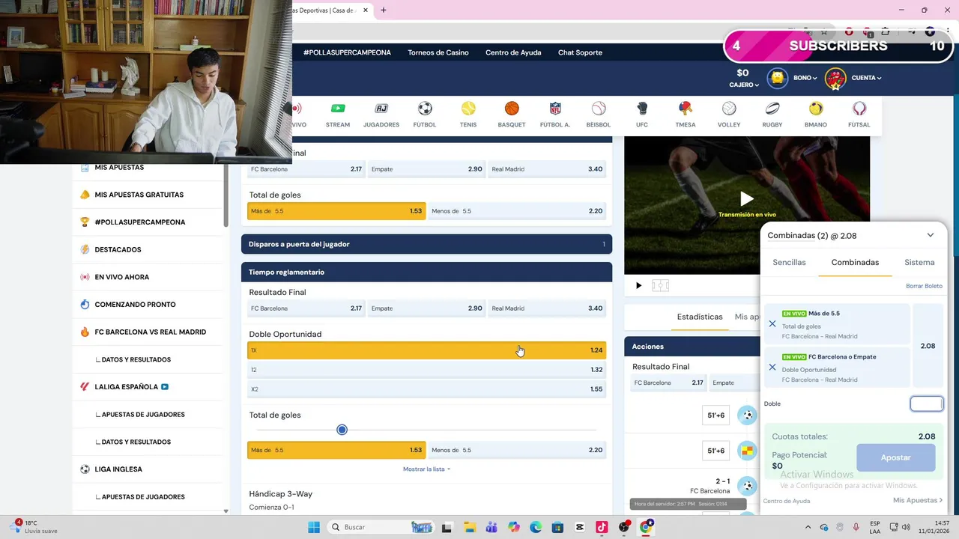959x539 pixels.
Task: Select the X2 Doble Oportunidad odds 1.55
Action: (x=426, y=389)
